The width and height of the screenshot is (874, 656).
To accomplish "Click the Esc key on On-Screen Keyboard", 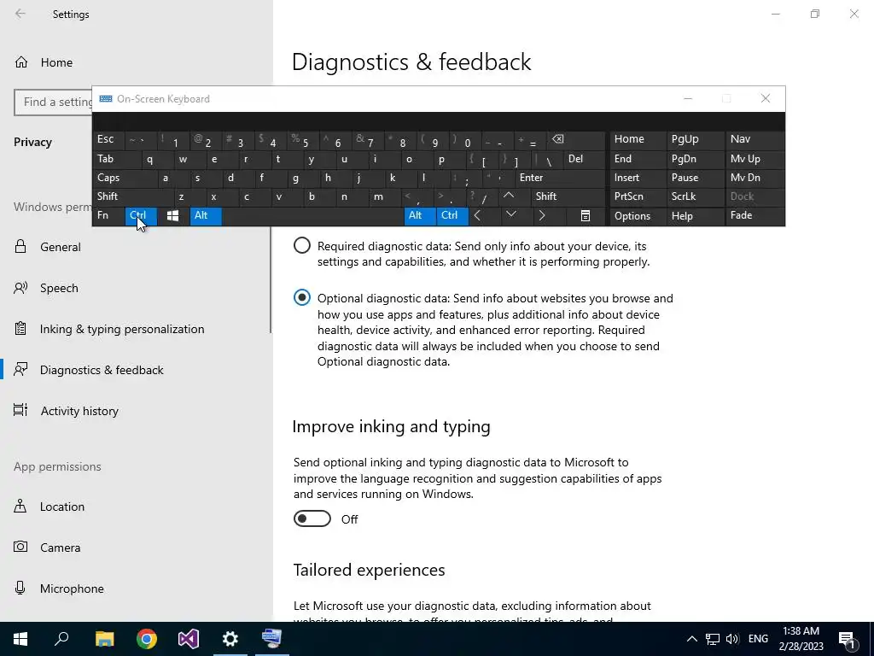I will point(108,139).
